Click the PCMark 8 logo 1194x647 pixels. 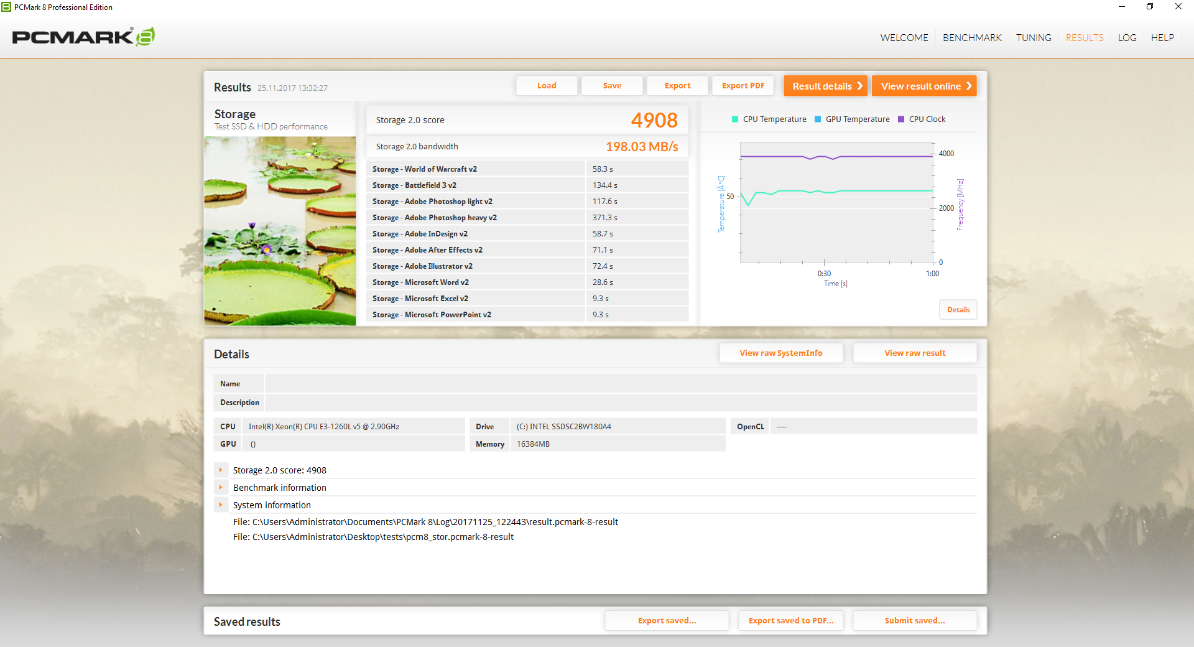point(83,37)
